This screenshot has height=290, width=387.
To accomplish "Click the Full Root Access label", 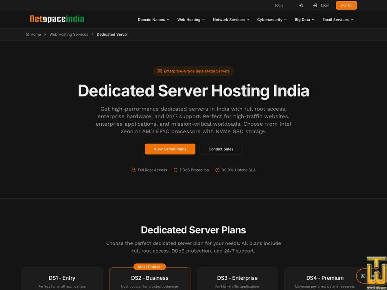I will pyautogui.click(x=152, y=170).
